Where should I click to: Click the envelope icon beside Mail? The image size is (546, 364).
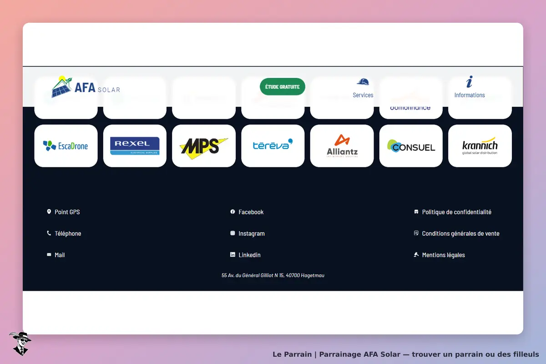tap(49, 255)
